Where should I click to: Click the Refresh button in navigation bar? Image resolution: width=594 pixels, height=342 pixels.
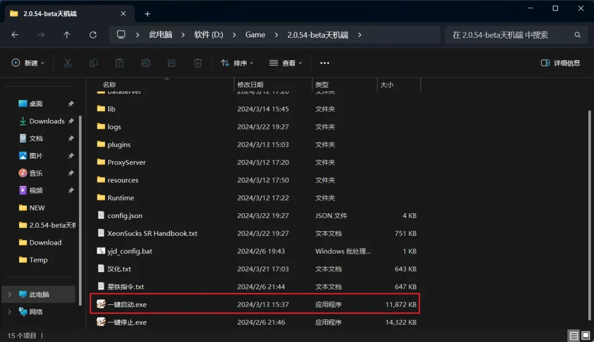(x=93, y=35)
